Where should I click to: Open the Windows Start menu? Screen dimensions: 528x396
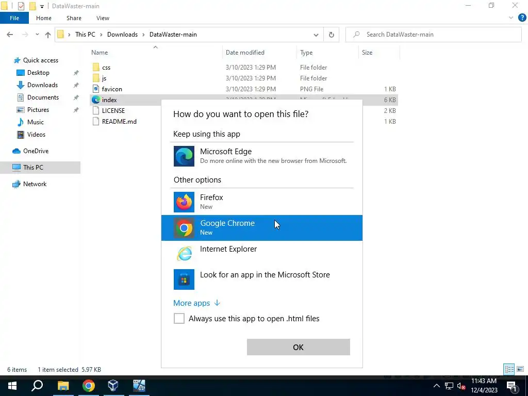point(12,386)
